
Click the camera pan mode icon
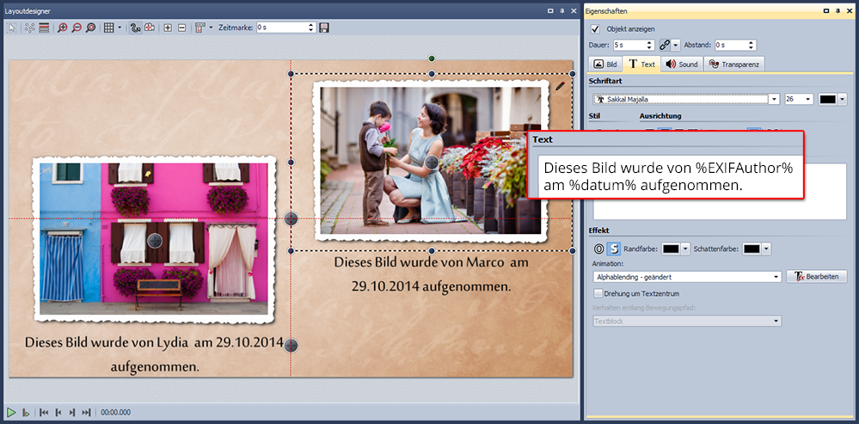pyautogui.click(x=149, y=28)
